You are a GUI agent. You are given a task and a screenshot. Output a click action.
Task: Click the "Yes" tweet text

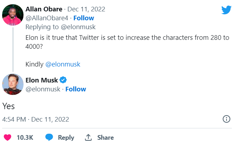[x=9, y=106]
